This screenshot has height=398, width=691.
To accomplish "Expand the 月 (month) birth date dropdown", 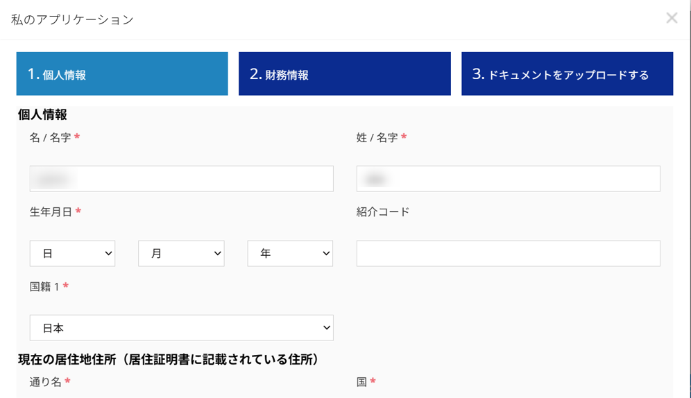I will 181,254.
